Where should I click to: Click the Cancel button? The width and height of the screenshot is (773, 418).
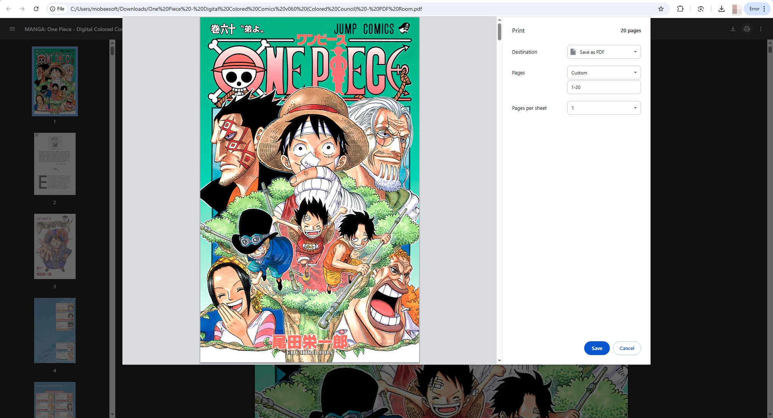pyautogui.click(x=627, y=348)
